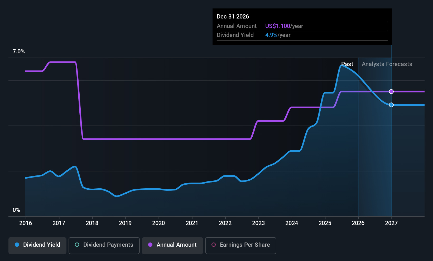Select the 2026 x-axis label

click(358, 223)
